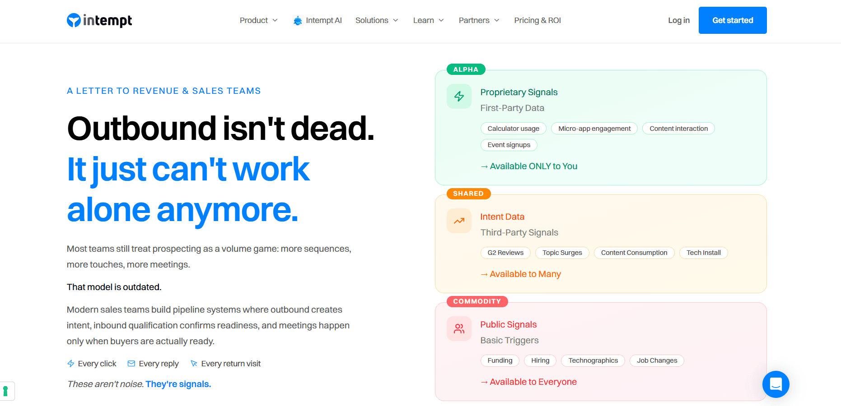Open the Learn dropdown in the navbar
The width and height of the screenshot is (841, 406).
coord(428,20)
